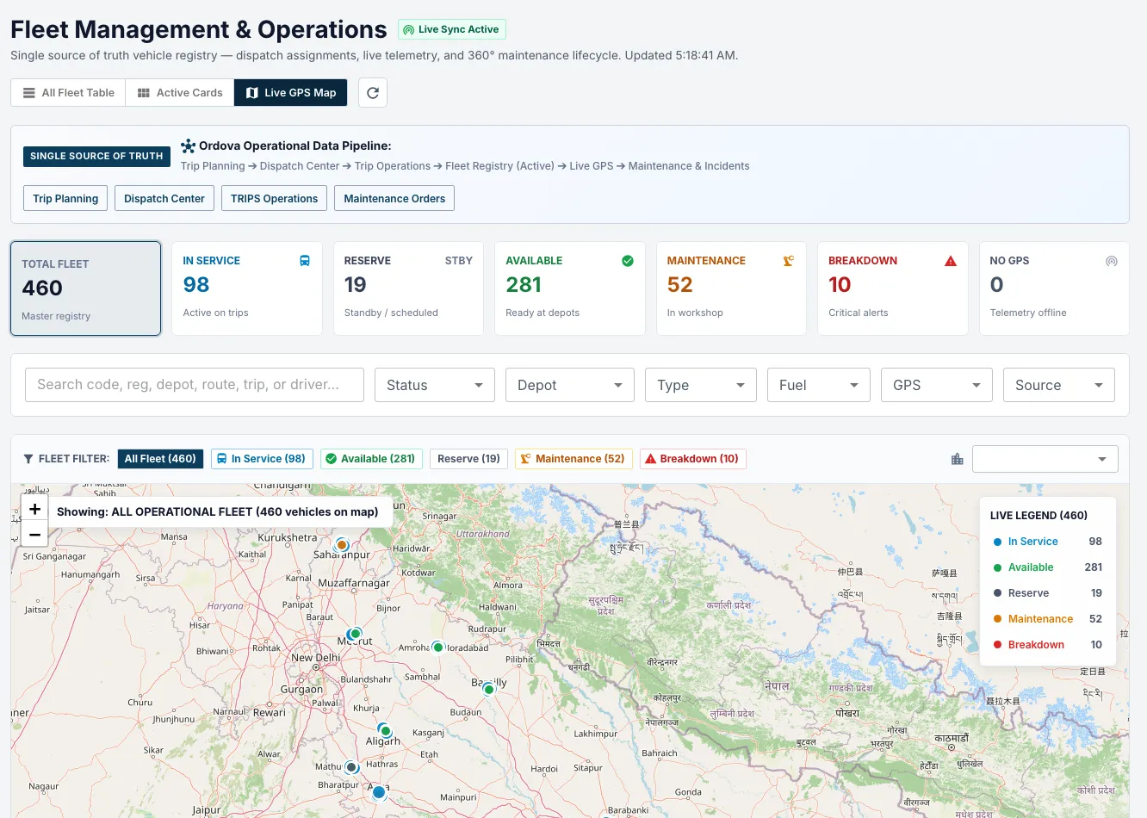Click the wrench icon on Maintenance card

[x=789, y=261]
